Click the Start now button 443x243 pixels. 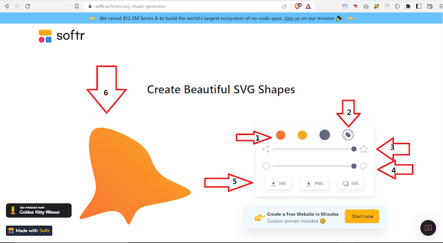362,216
